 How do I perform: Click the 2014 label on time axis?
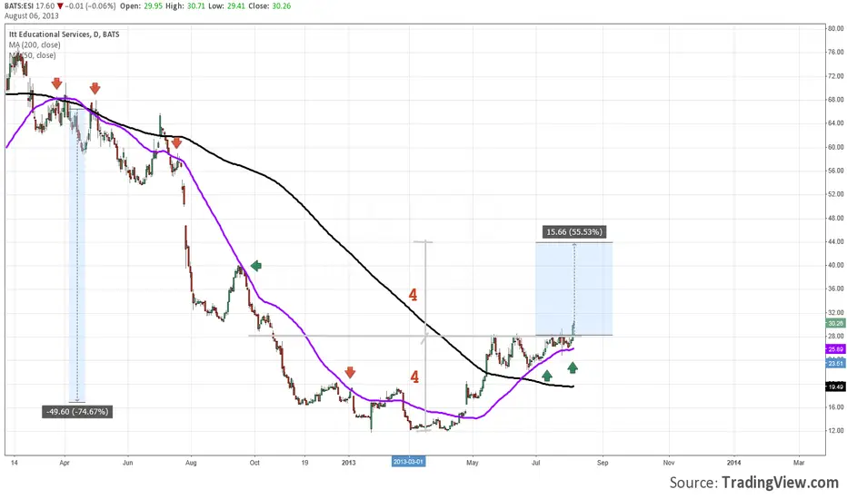(x=733, y=463)
